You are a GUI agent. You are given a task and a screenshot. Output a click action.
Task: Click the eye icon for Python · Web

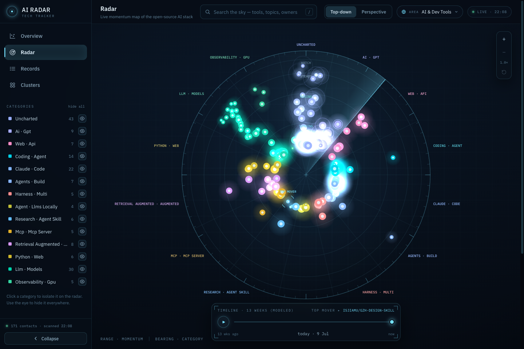tap(82, 257)
